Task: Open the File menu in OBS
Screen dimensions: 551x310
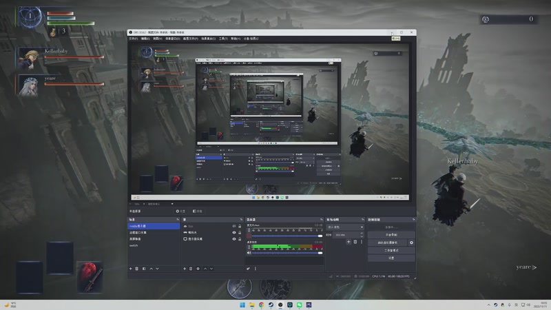Action: [x=134, y=39]
